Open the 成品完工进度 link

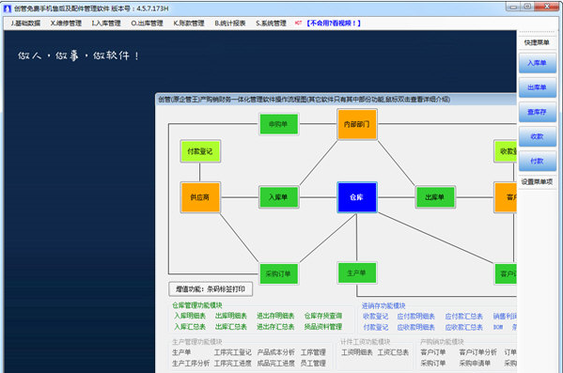point(275,363)
